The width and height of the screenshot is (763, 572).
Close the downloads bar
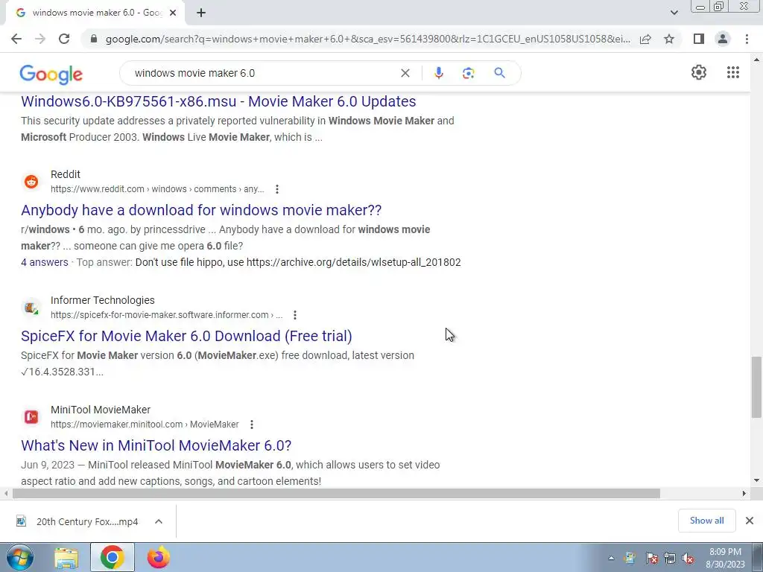tap(750, 521)
